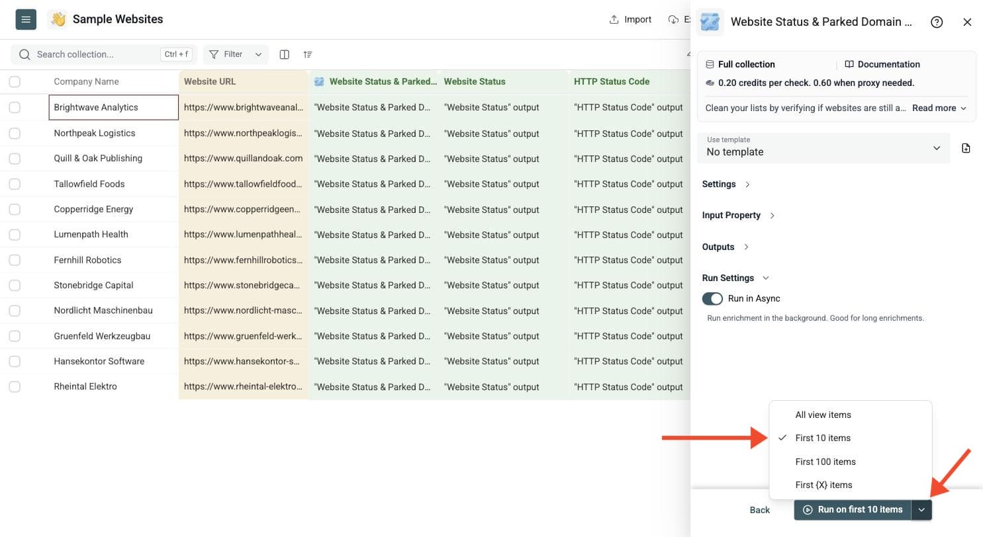Close the enrichment side panel
Image resolution: width=983 pixels, height=537 pixels.
point(967,22)
